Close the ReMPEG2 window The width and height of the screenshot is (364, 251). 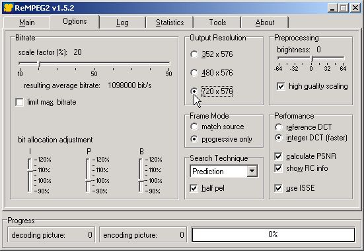click(355, 8)
